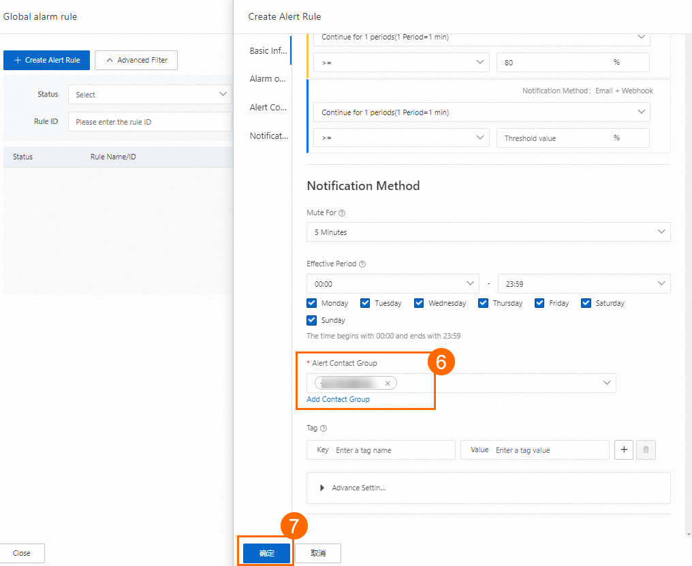Click the Rule ID input field

[150, 122]
